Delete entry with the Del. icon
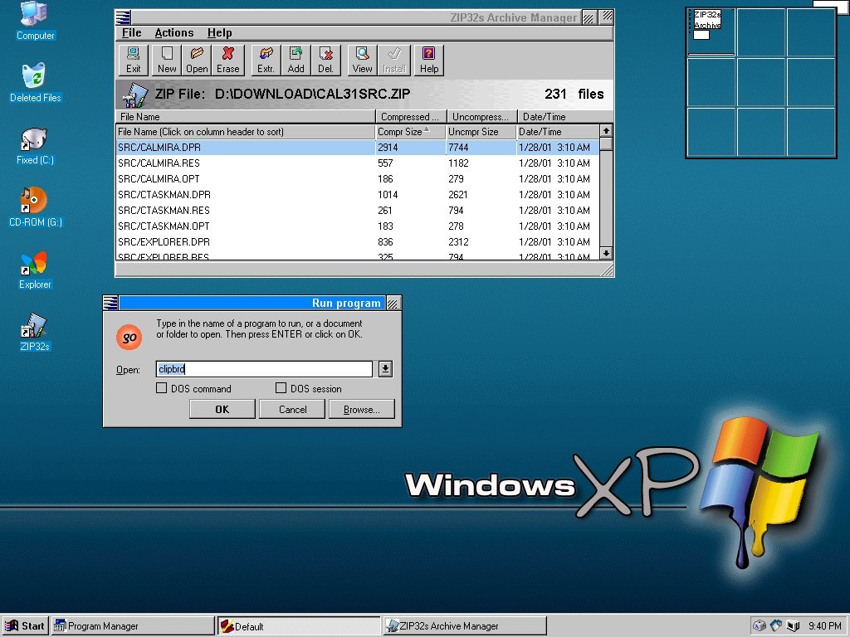The image size is (850, 637). 326,60
